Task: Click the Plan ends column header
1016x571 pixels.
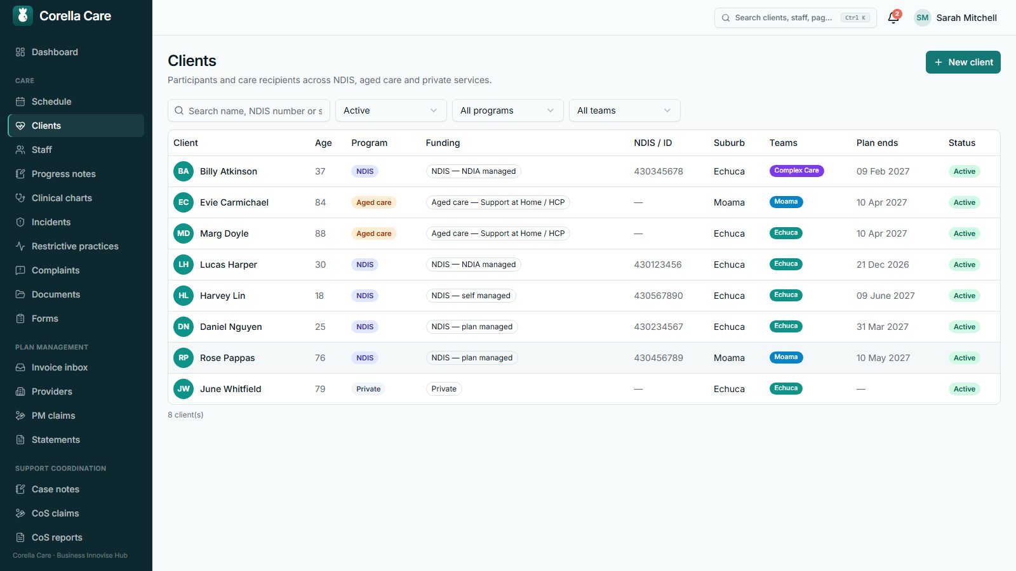Action: coord(877,143)
